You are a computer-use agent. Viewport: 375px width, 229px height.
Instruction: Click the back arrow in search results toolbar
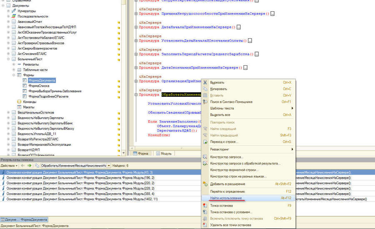[23, 165]
